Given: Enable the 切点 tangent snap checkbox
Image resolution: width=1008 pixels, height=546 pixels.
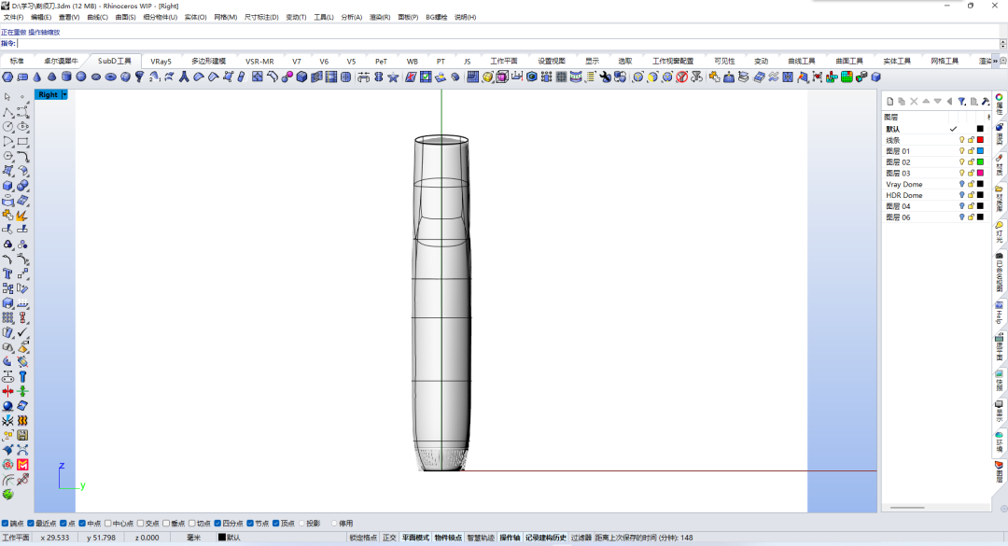Looking at the screenshot, I should 192,524.
